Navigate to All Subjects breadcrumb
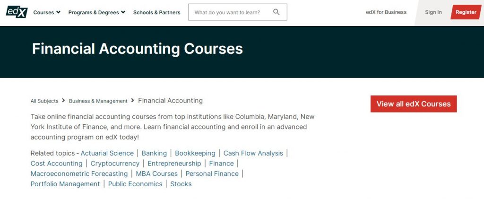This screenshot has height=199, width=484. 44,101
